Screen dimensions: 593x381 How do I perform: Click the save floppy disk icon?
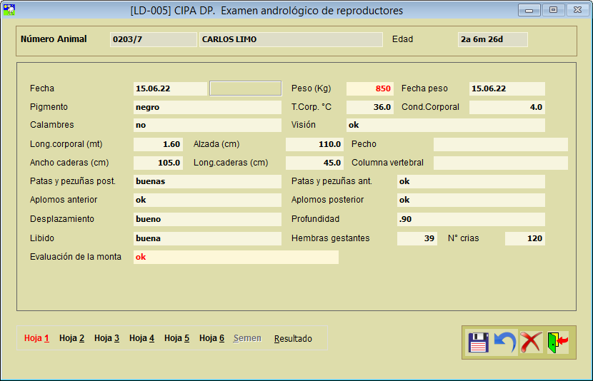478,342
